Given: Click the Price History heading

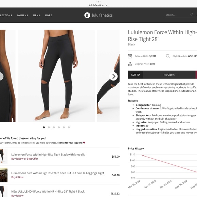Looking at the screenshot, I should (136, 148).
